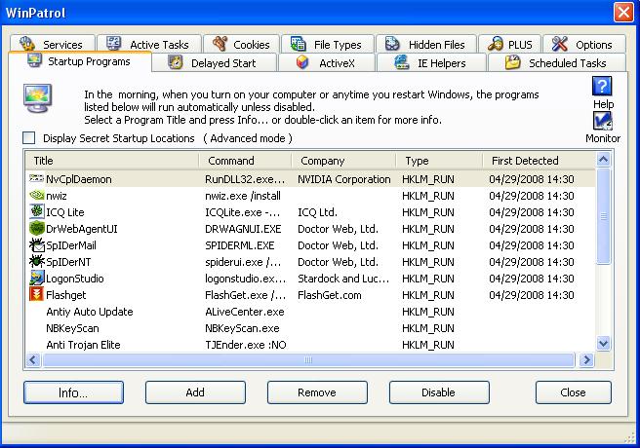Click the Help question mark icon

pyautogui.click(x=603, y=87)
